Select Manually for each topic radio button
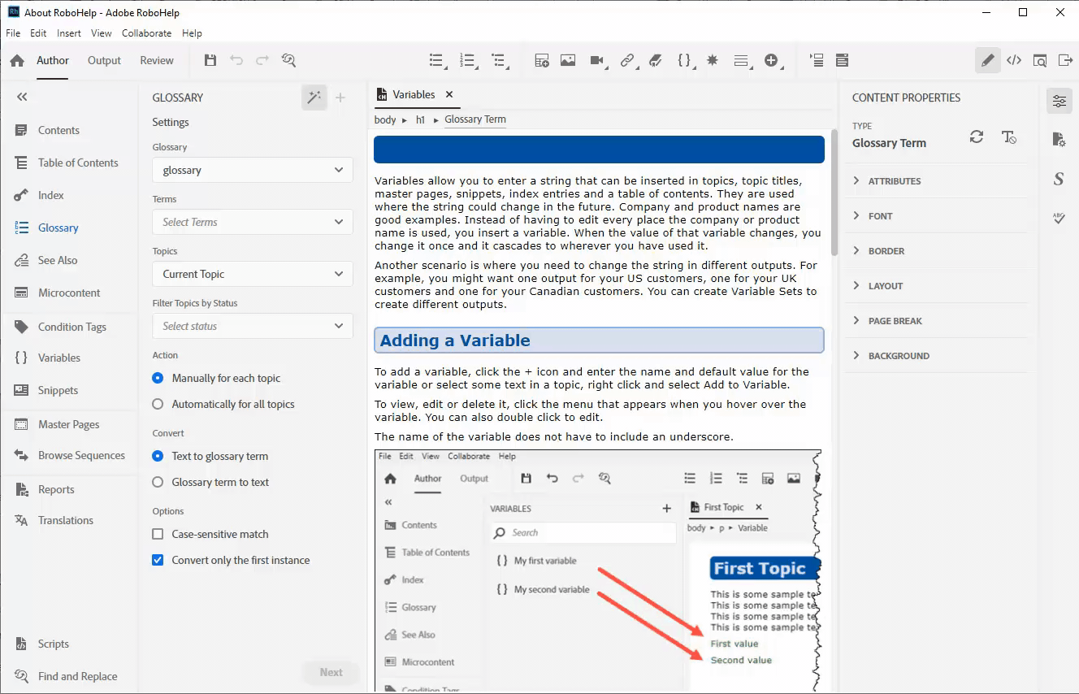The image size is (1079, 694). [158, 378]
